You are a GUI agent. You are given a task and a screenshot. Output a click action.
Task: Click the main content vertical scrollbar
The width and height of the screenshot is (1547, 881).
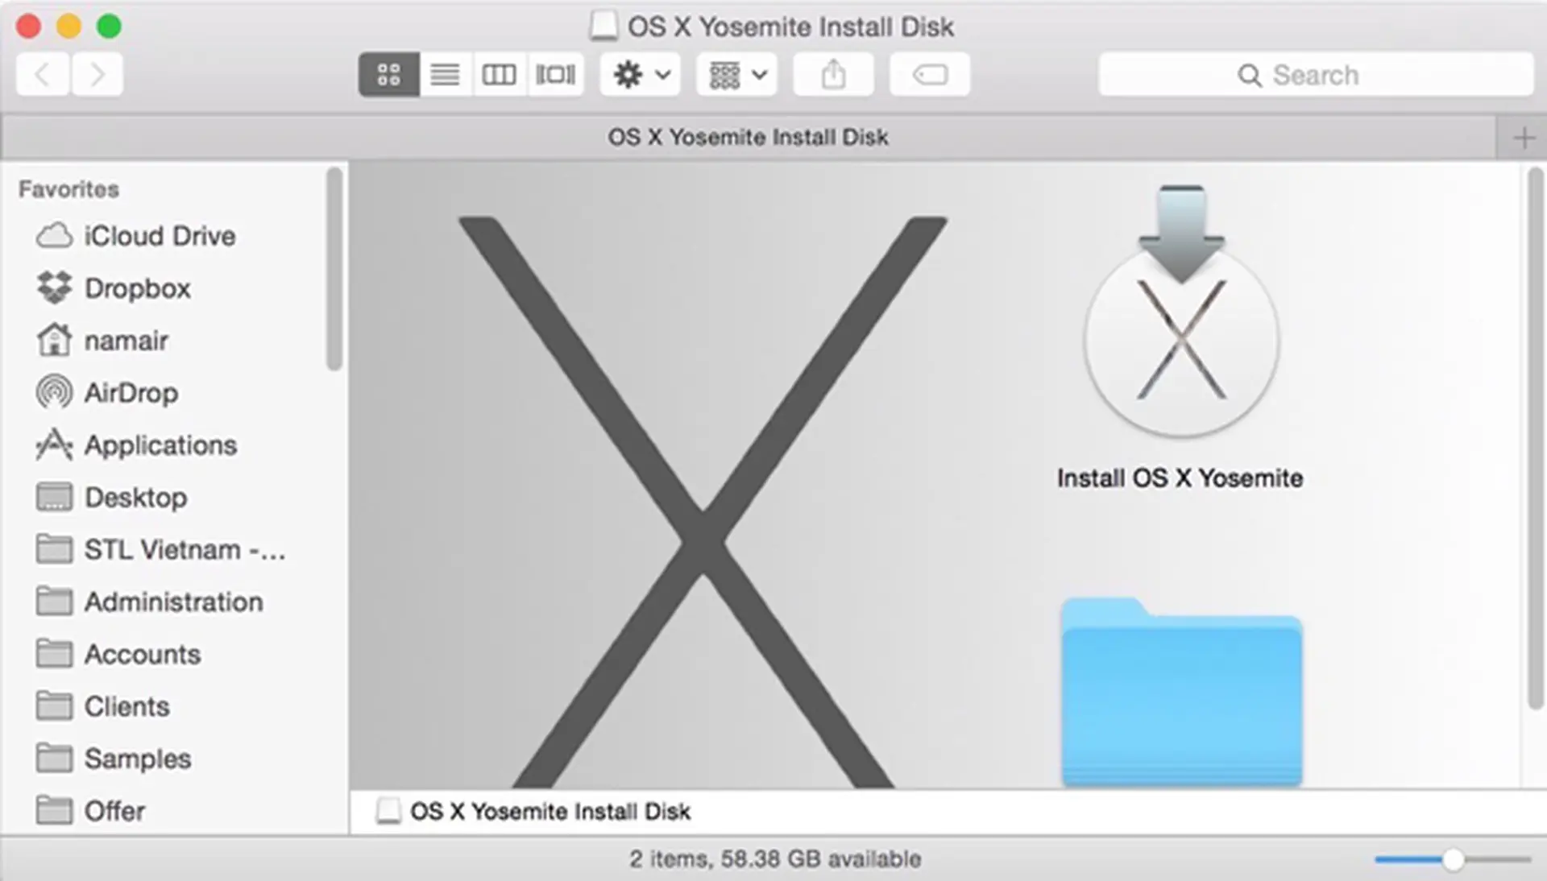tap(1536, 439)
